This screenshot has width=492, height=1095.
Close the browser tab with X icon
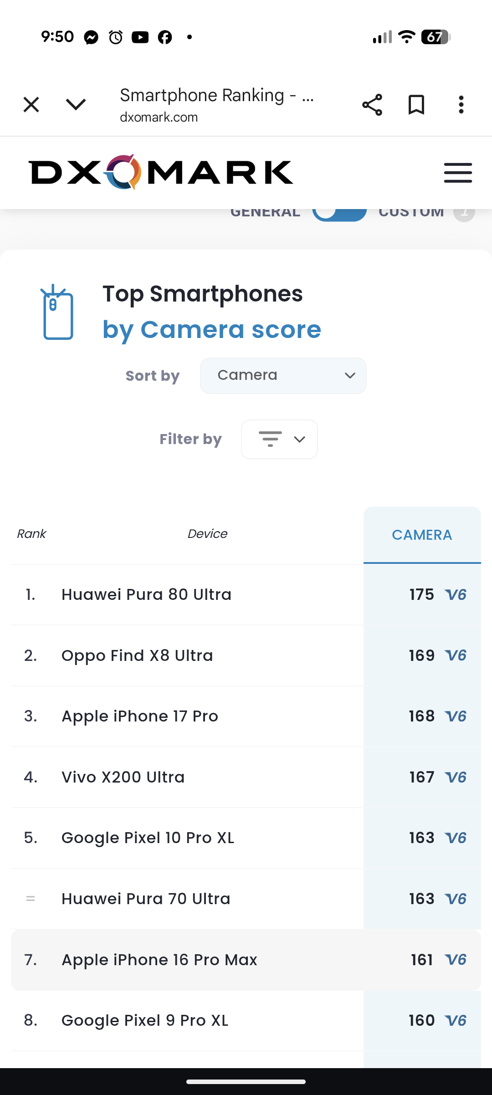pos(31,105)
